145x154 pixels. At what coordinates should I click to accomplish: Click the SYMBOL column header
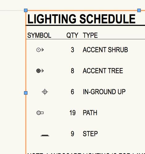click(x=39, y=35)
